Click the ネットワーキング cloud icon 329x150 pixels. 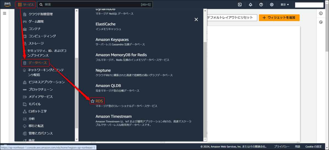[x=25, y=70]
